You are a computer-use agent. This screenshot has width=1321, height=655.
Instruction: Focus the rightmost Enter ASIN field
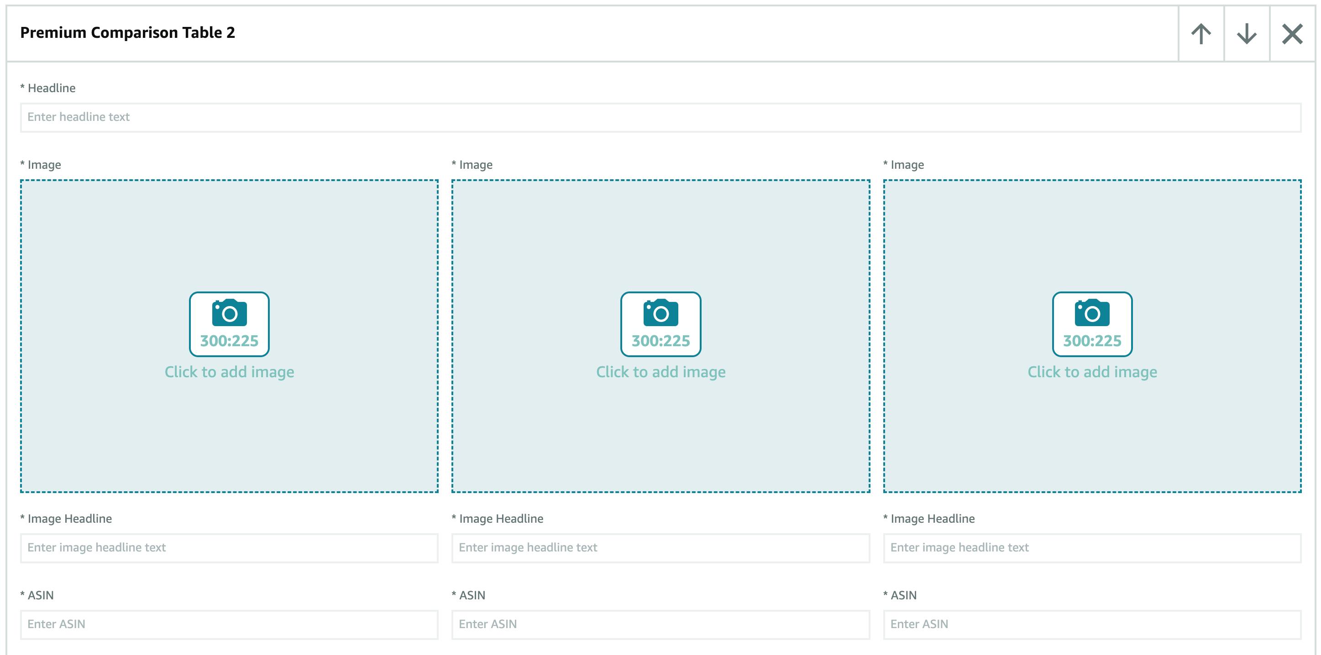tap(1092, 624)
